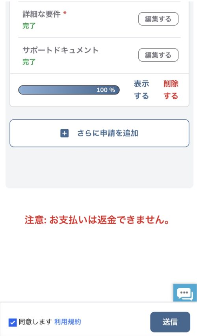Open the chat support widget icon
Viewport: 197px width, 336px height.
(x=185, y=293)
